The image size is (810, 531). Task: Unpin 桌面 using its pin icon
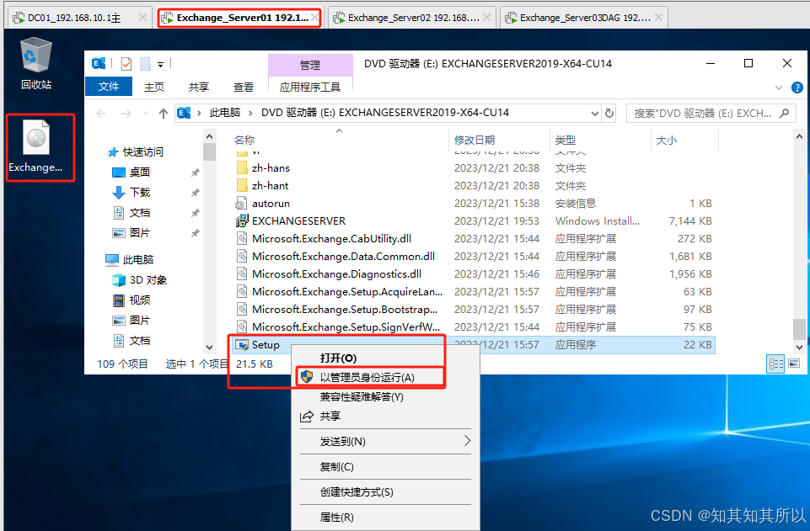[196, 173]
